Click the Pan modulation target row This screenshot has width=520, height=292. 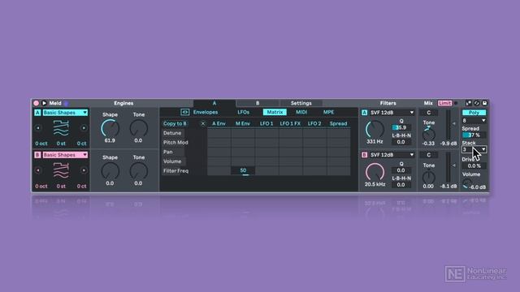[168, 152]
